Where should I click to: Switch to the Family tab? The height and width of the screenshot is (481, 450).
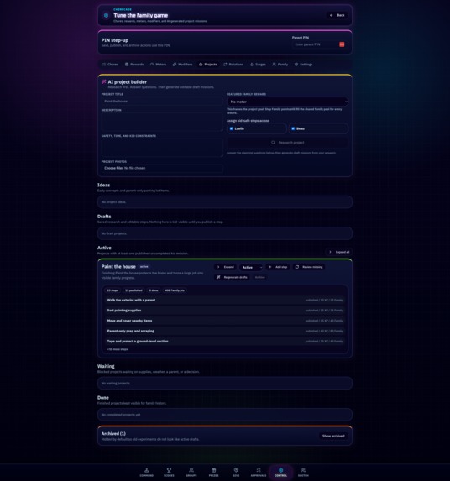tap(280, 65)
